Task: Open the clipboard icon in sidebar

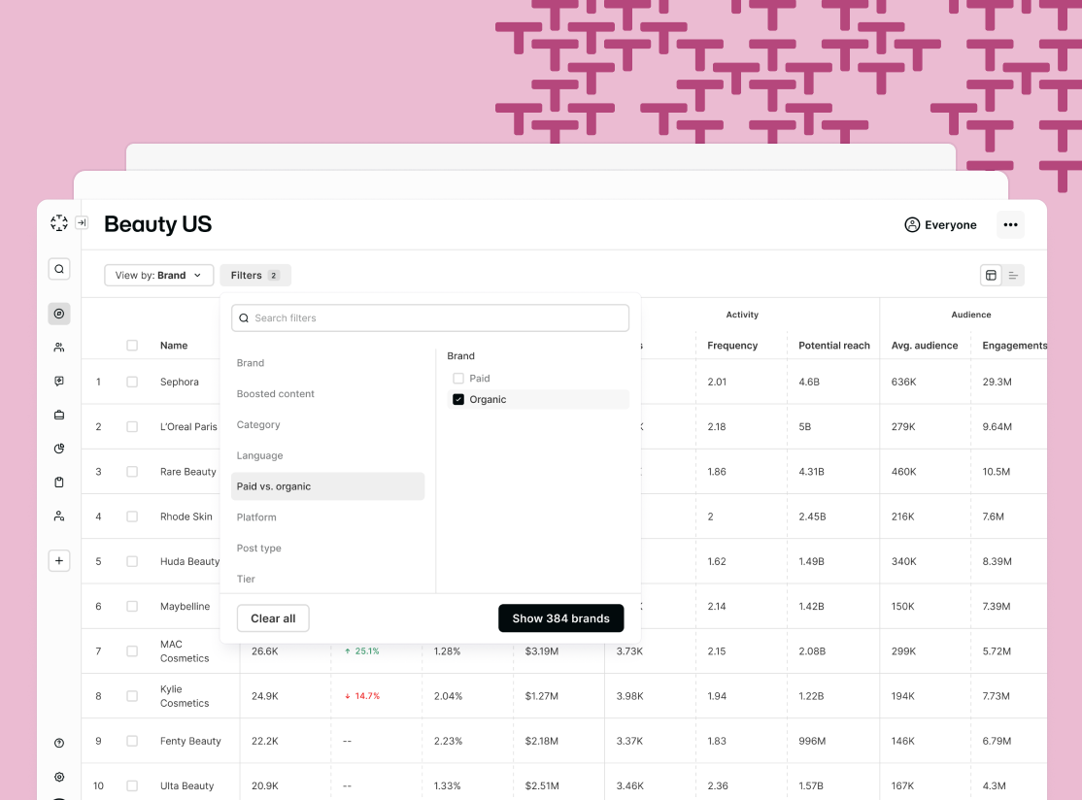Action: click(x=59, y=483)
